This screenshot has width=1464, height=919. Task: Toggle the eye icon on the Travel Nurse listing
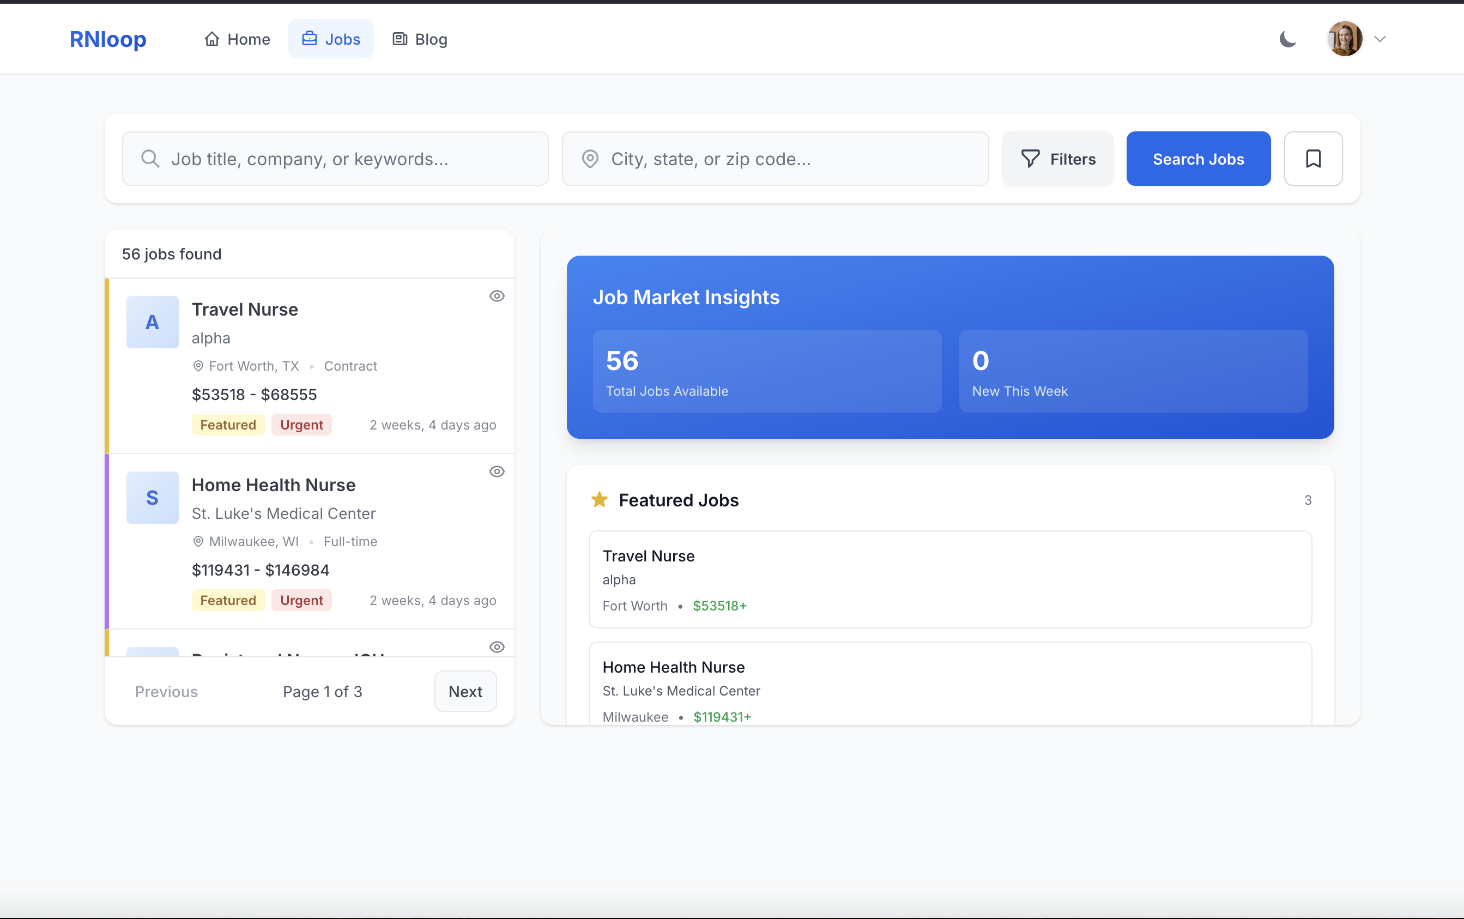pyautogui.click(x=497, y=296)
